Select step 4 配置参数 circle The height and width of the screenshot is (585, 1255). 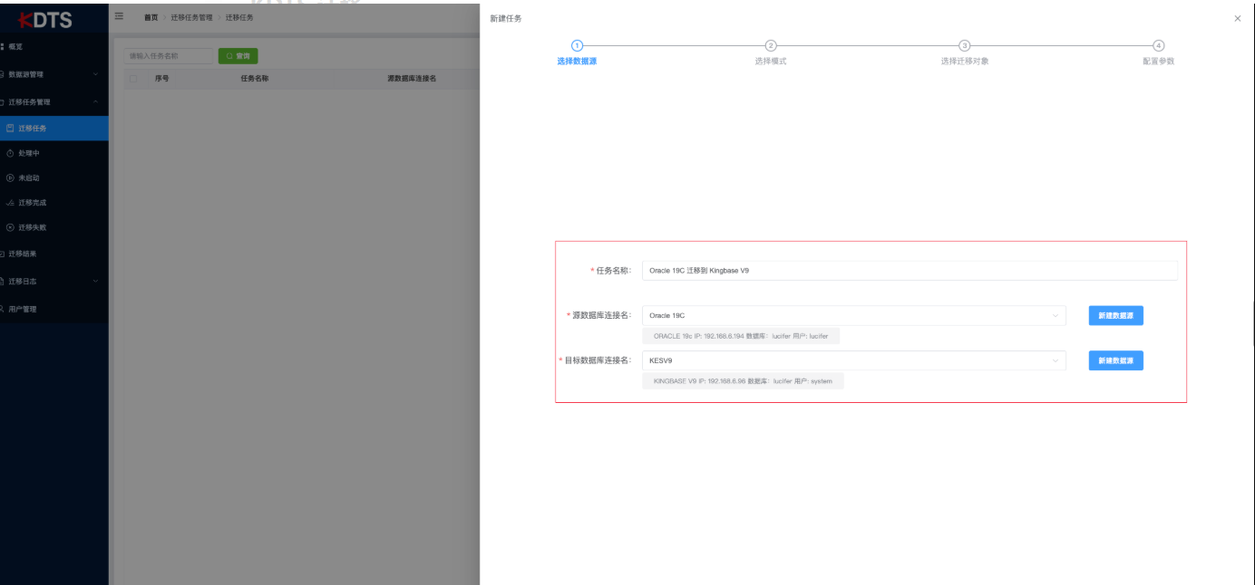click(x=1159, y=45)
